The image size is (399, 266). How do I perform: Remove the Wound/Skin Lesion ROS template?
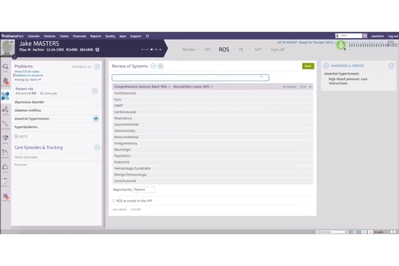tap(212, 87)
